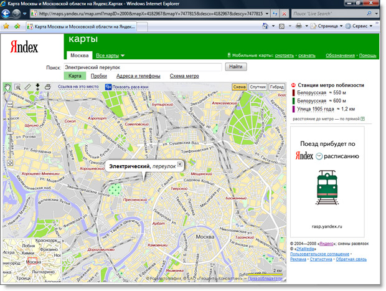The width and height of the screenshot is (386, 291).
Task: Open Home button dropdown arrow
Action: [x=273, y=26]
